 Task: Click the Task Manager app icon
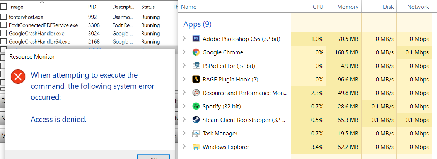196,133
